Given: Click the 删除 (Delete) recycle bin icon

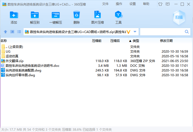Looking at the screenshot, I should click(x=77, y=15).
